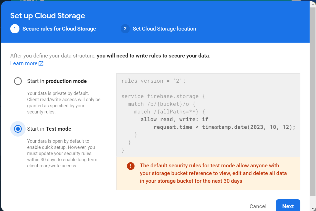The width and height of the screenshot is (316, 211).
Task: Click the step 1 number circle
Action: pyautogui.click(x=15, y=29)
